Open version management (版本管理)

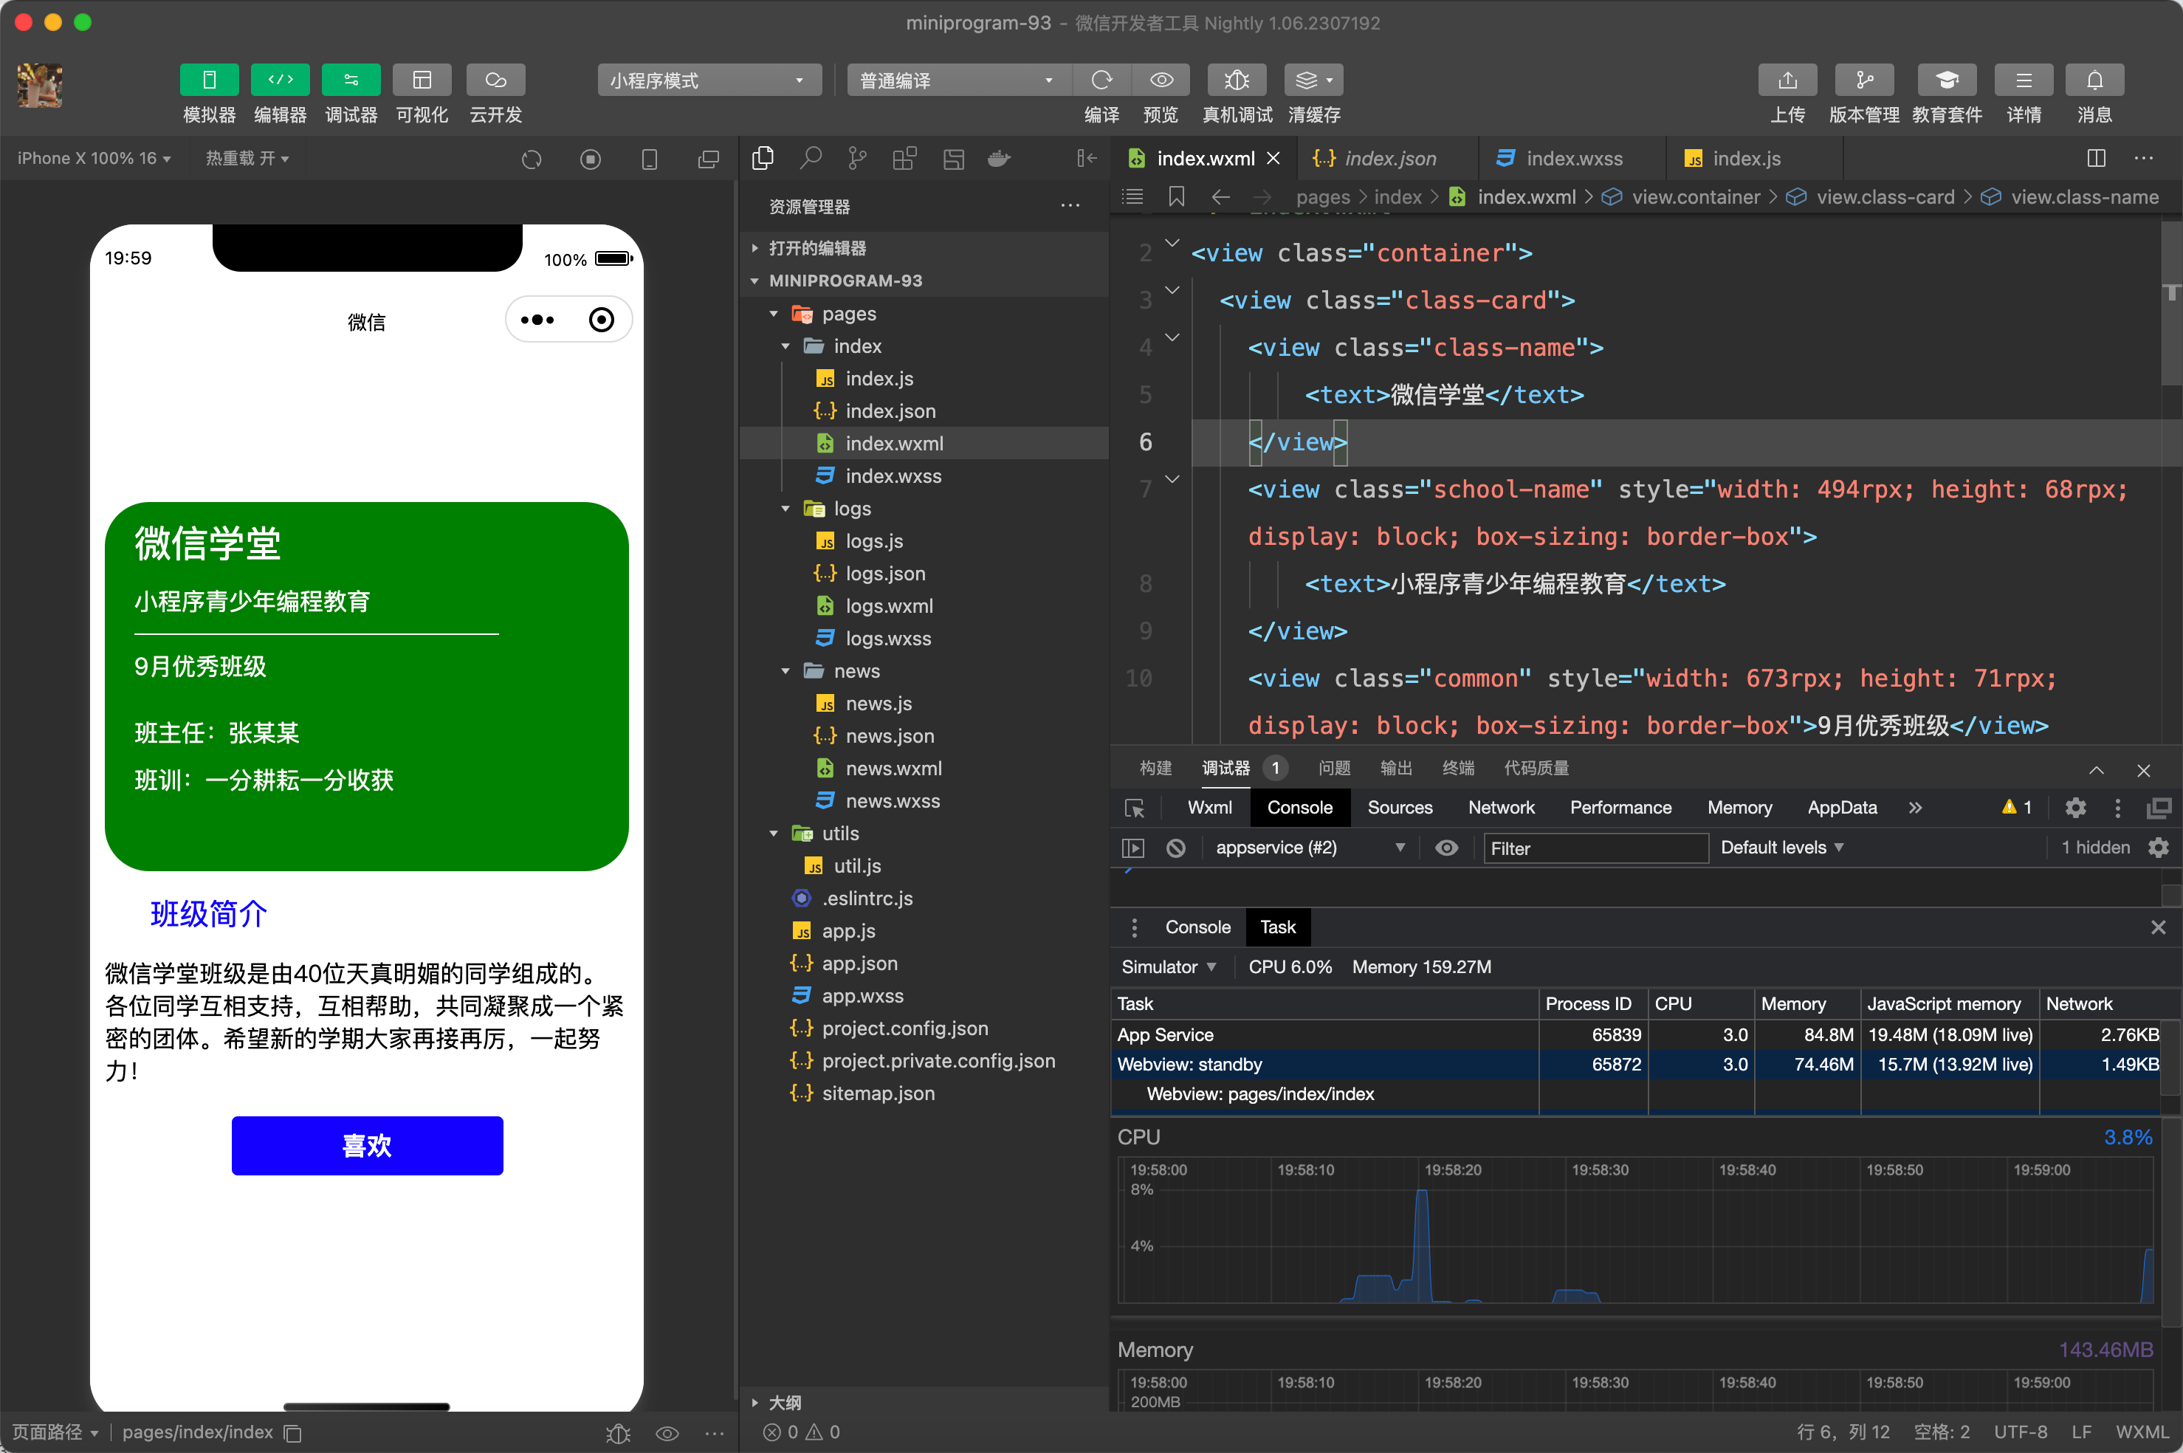[x=1864, y=80]
